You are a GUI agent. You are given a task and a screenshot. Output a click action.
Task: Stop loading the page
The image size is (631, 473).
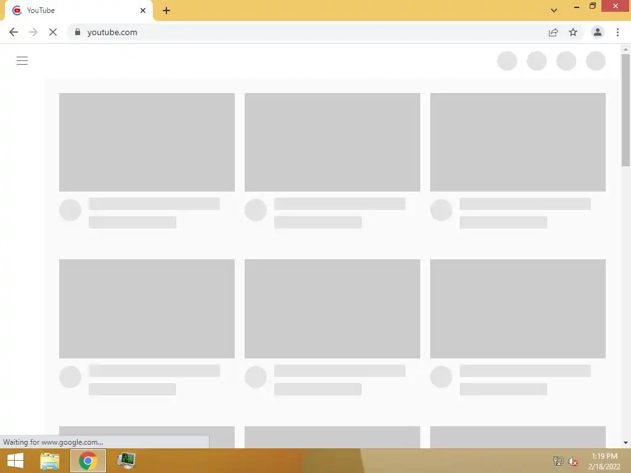click(x=53, y=32)
